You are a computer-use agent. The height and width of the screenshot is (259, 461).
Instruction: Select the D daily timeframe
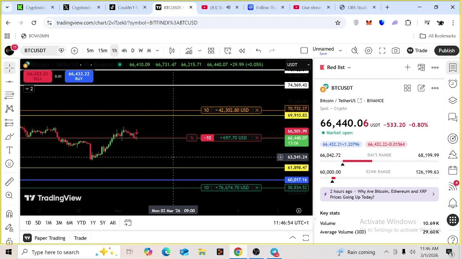(x=133, y=51)
